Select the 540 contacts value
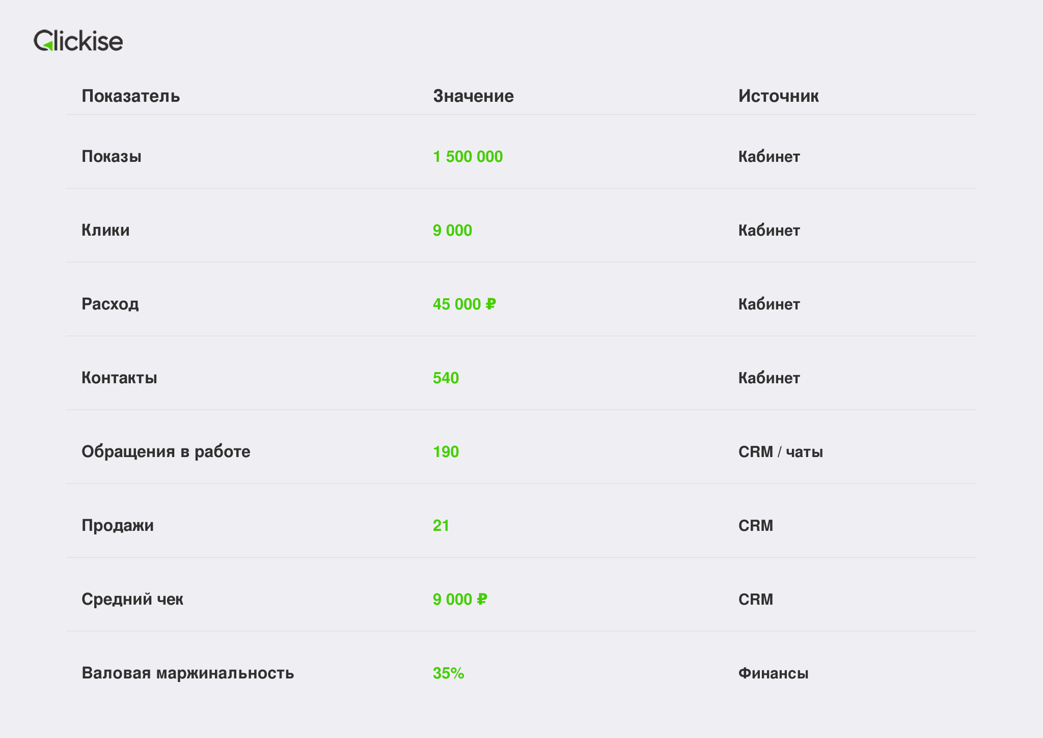The width and height of the screenshot is (1043, 738). 446,378
